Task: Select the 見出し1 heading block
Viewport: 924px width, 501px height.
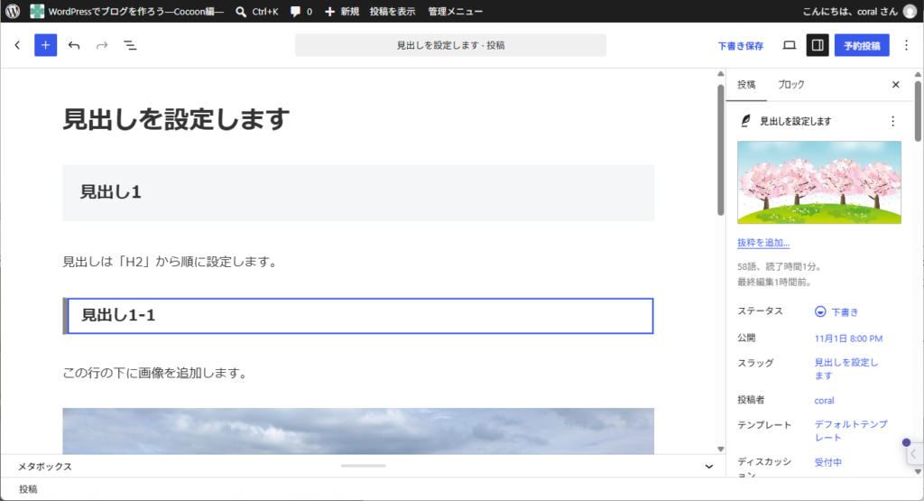Action: pyautogui.click(x=358, y=193)
